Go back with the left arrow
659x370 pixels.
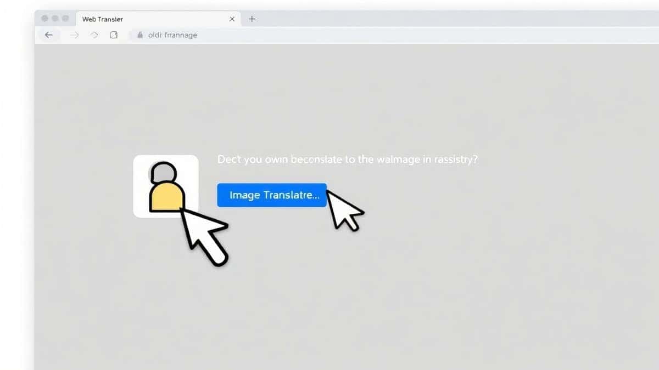pyautogui.click(x=49, y=35)
